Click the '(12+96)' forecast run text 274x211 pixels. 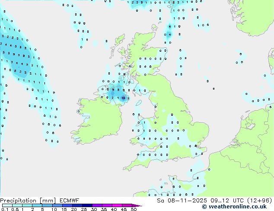[x=260, y=201]
